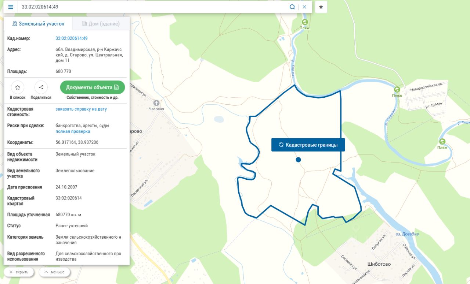470x284 pixels.
Task: Click заказать справку на дату link
Action: pyautogui.click(x=81, y=109)
